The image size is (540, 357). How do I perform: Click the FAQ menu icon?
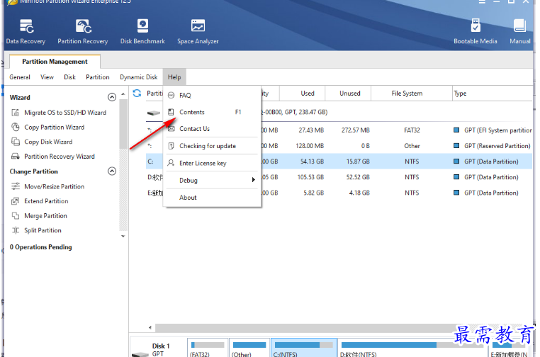[171, 96]
